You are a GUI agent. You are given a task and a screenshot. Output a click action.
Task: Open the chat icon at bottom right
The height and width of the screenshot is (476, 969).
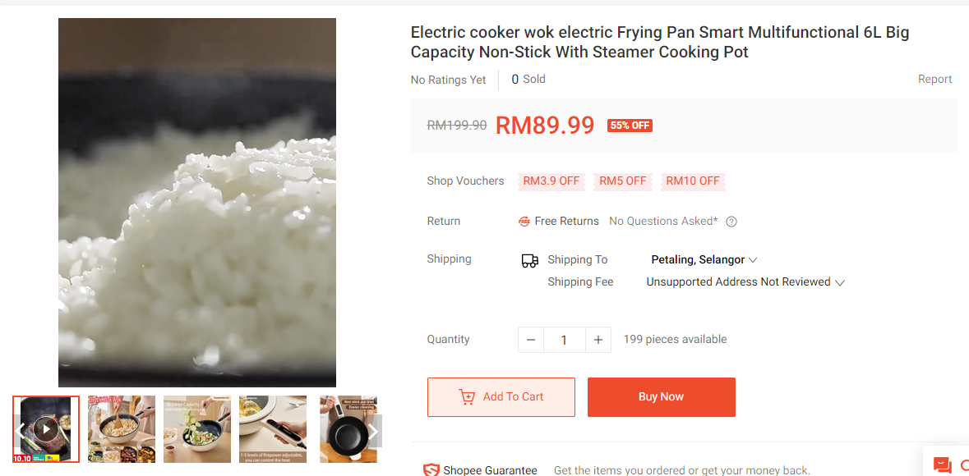tap(943, 465)
